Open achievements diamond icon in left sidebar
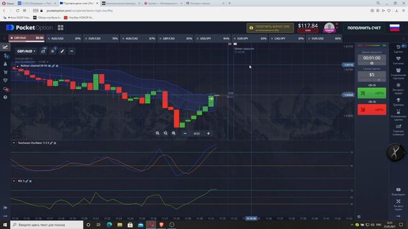 [5, 81]
